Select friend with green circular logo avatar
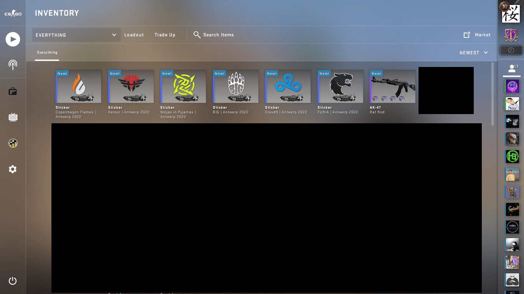 [x=512, y=156]
